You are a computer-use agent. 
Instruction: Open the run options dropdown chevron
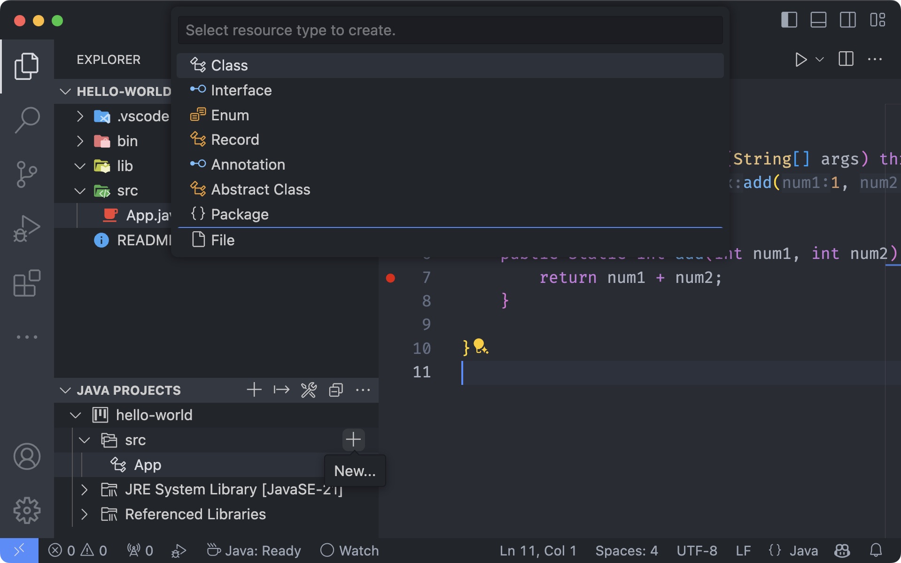click(819, 59)
